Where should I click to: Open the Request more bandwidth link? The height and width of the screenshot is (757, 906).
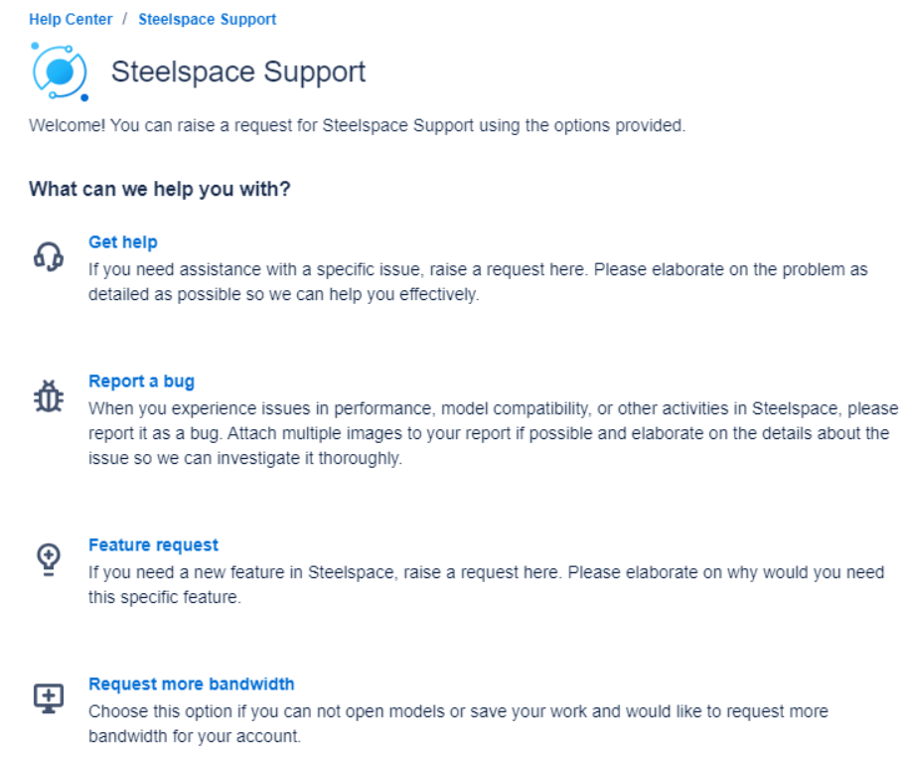pyautogui.click(x=192, y=684)
